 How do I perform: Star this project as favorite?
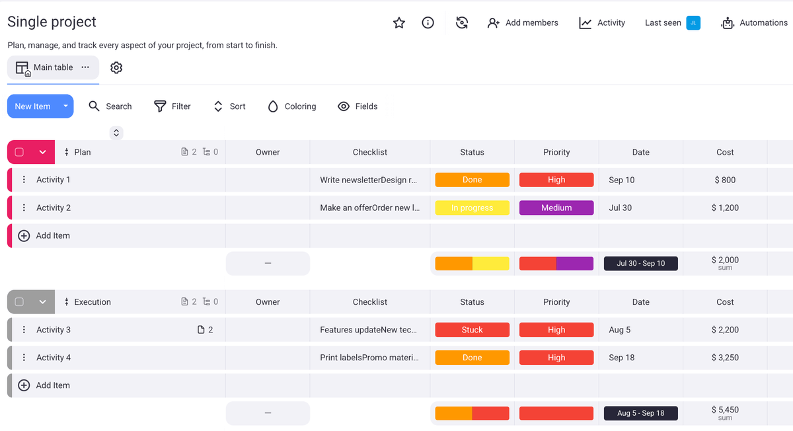(x=399, y=23)
